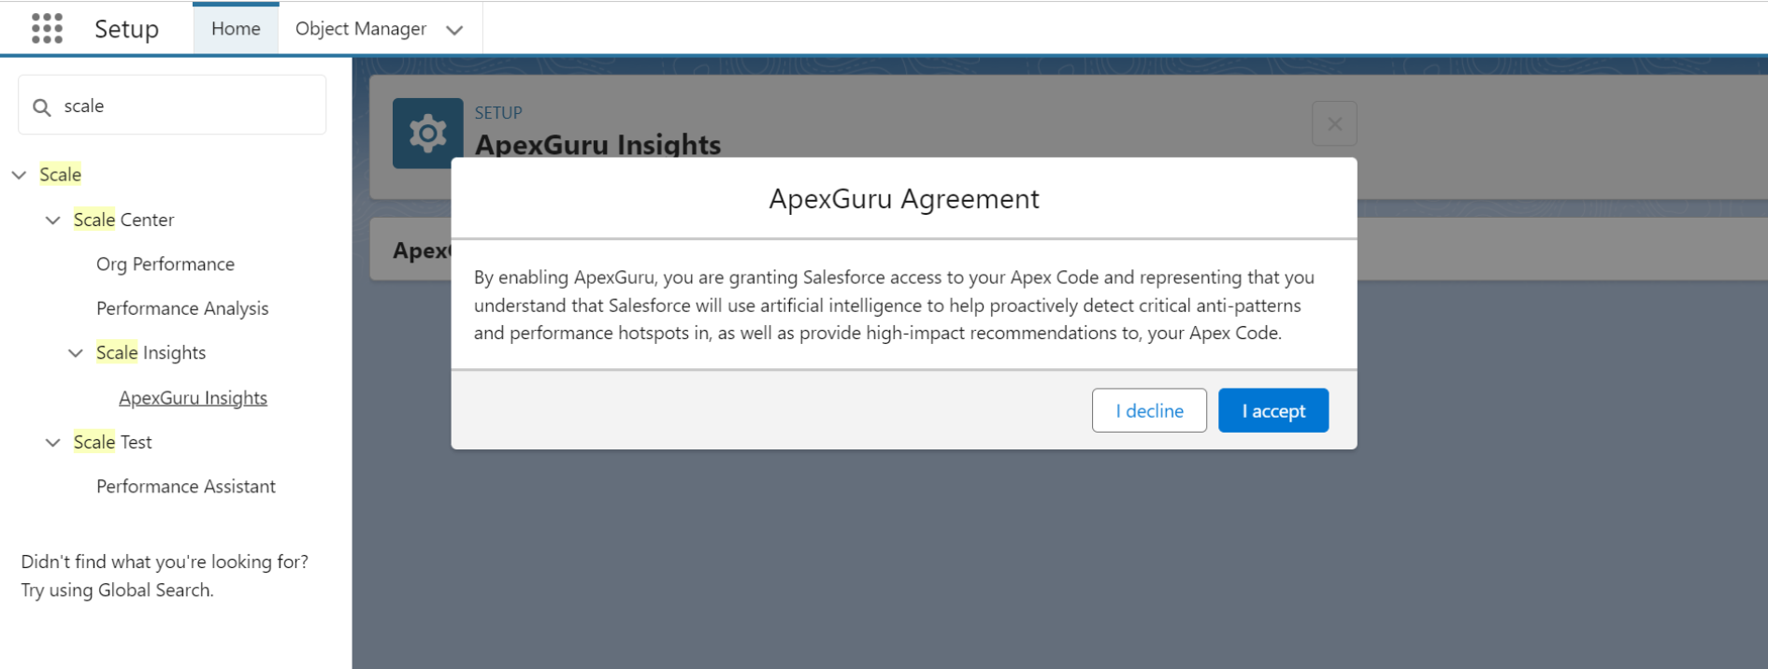Select Org Performance in the setup tree
The width and height of the screenshot is (1768, 669).
[x=165, y=264]
